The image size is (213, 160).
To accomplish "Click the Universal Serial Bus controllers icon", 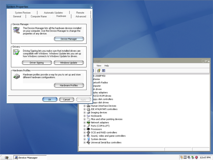I will pos(88,142).
